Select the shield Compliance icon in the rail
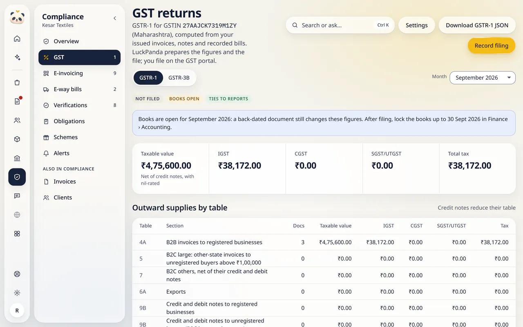 [17, 177]
